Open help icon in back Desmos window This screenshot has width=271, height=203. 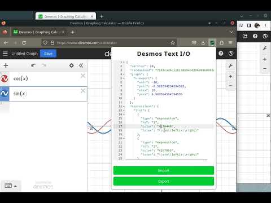255,36
